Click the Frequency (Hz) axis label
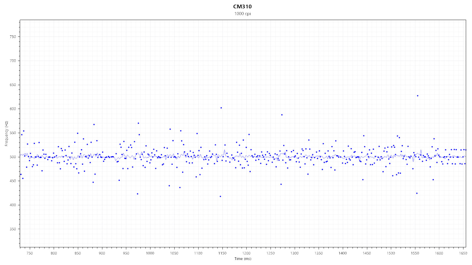This screenshot has width=472, height=265. pyautogui.click(x=6, y=134)
